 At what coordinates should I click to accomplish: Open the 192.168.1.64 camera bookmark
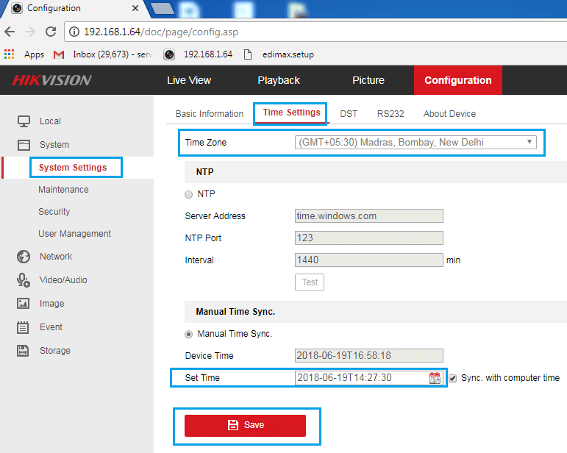coord(198,54)
